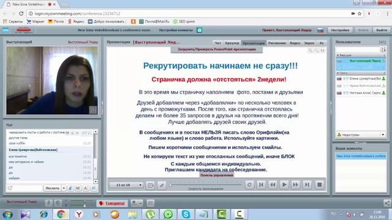Play the presentation slideshow
392x220 pixels.
coord(284,185)
